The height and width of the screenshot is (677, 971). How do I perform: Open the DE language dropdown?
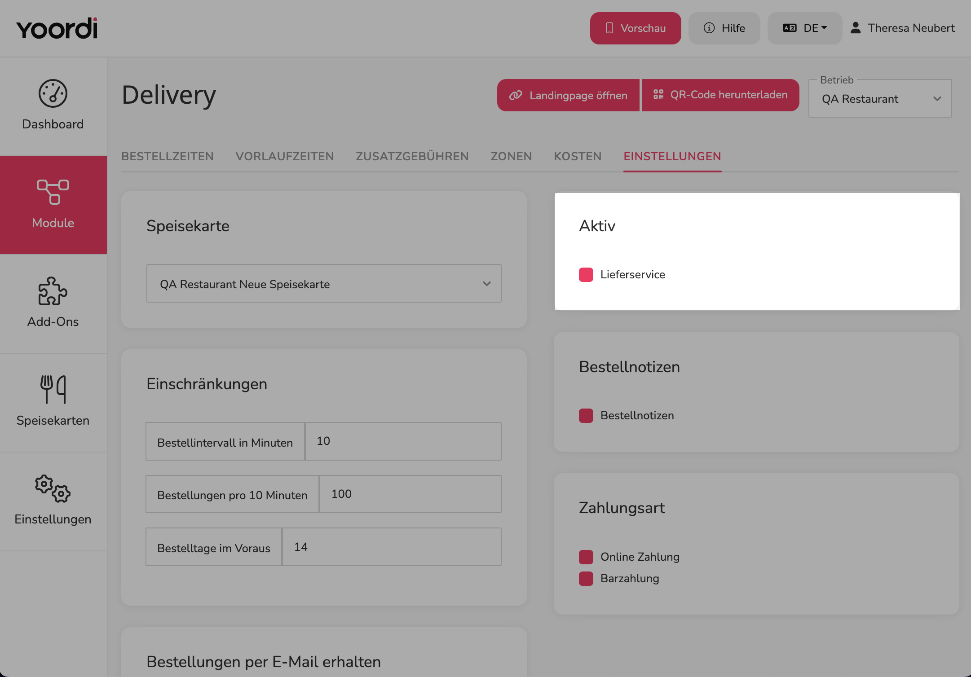(x=805, y=28)
